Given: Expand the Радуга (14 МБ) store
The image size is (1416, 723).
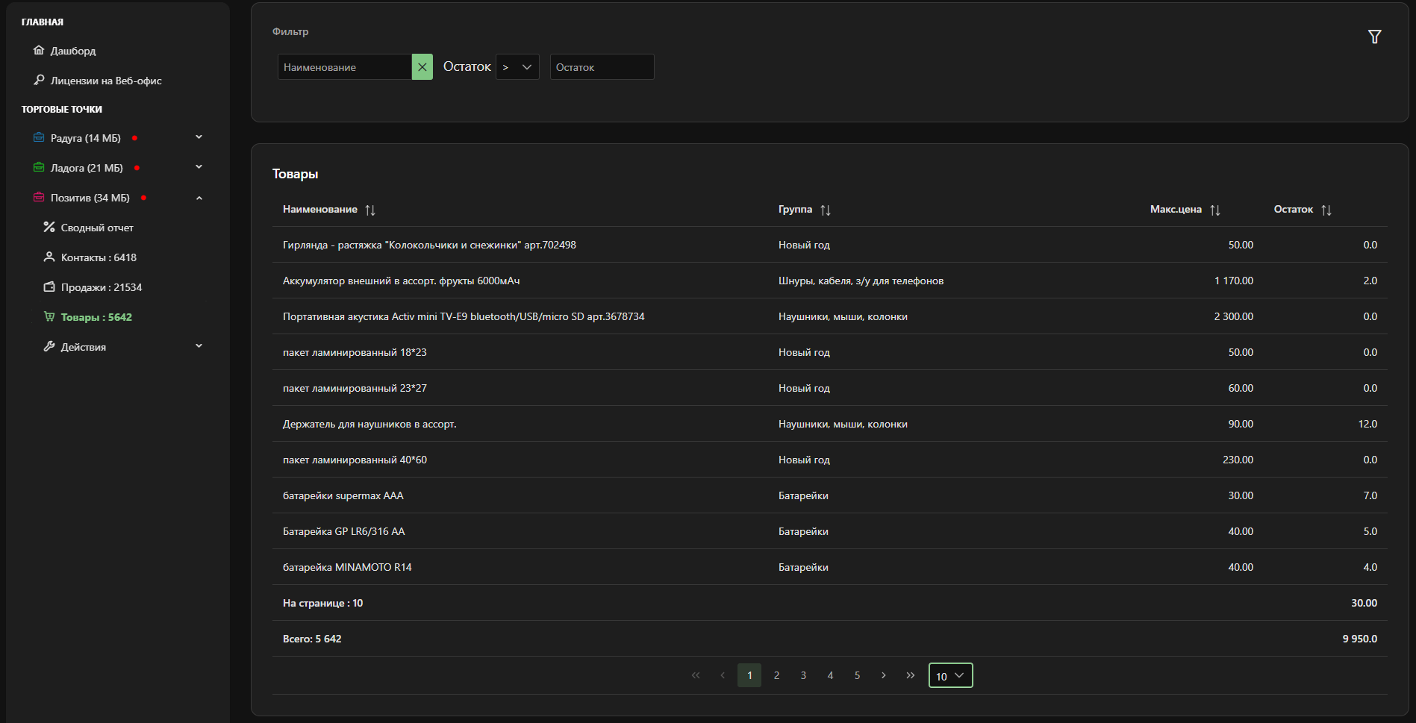Looking at the screenshot, I should [199, 137].
